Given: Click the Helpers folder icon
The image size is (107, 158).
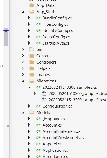Looking at the screenshot, I should click(32, 68).
